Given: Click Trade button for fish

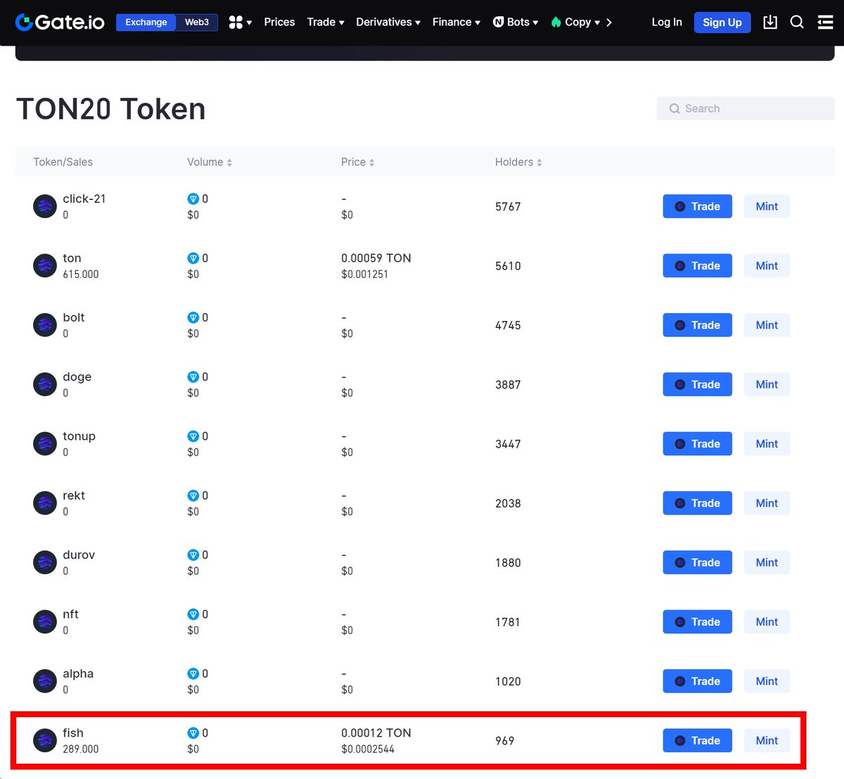Looking at the screenshot, I should 698,740.
